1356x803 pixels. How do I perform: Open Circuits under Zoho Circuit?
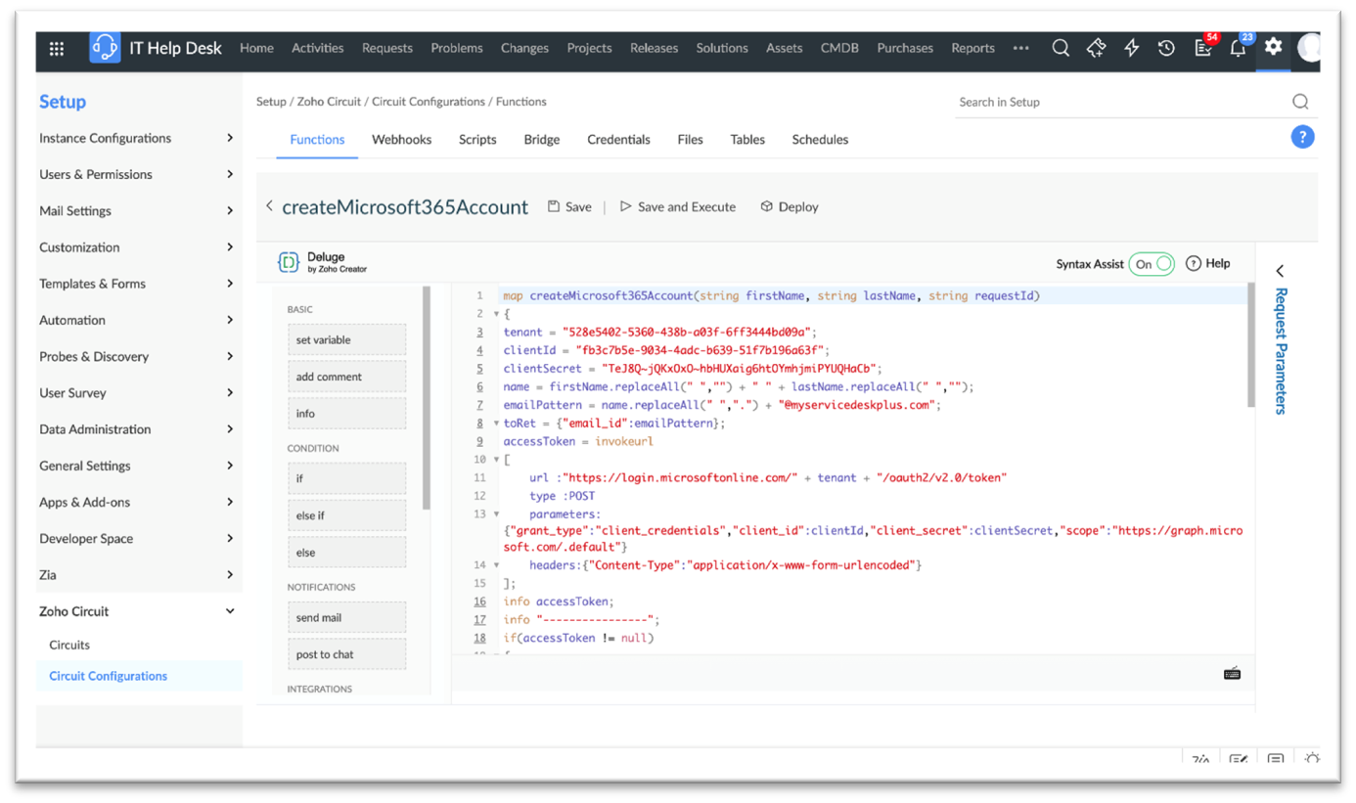tap(69, 645)
